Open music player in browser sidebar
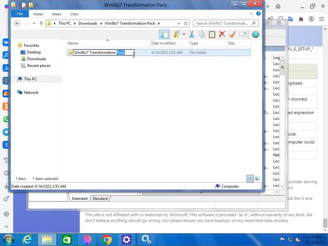328x246 pixels. [6, 55]
